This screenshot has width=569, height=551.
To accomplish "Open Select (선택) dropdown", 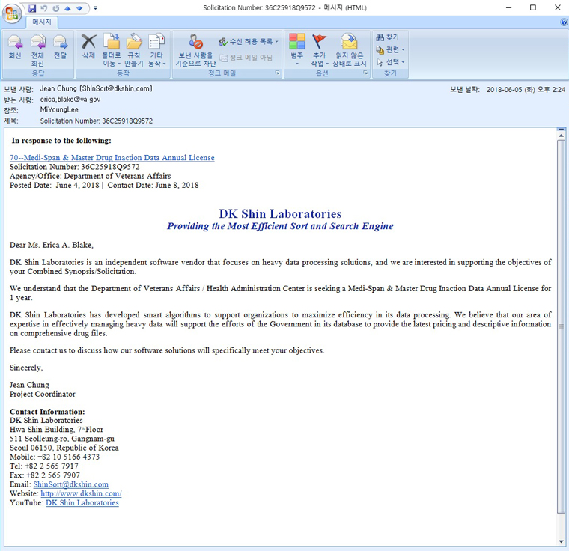I will coord(390,62).
